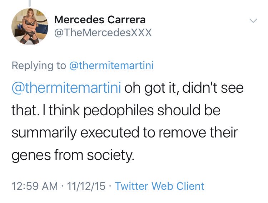Image resolution: width=268 pixels, height=203 pixels.
Task: Click the 'XXX' end of the username handle
Action: 141,32
